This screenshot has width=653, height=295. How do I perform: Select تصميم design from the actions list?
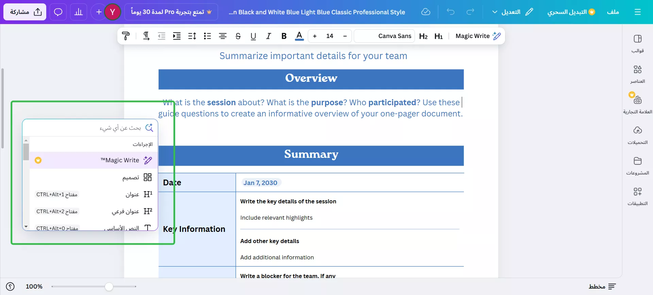(x=94, y=177)
